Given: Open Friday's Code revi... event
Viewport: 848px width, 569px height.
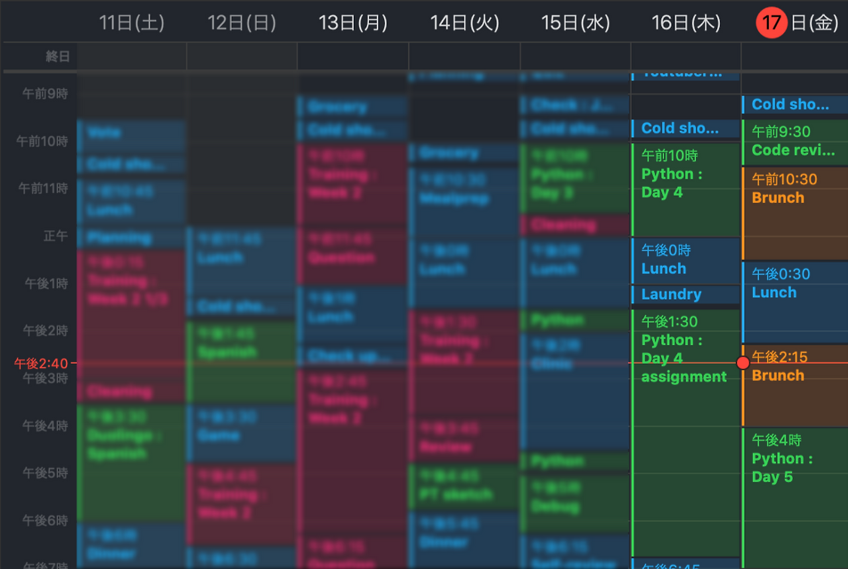Looking at the screenshot, I should coord(794,142).
